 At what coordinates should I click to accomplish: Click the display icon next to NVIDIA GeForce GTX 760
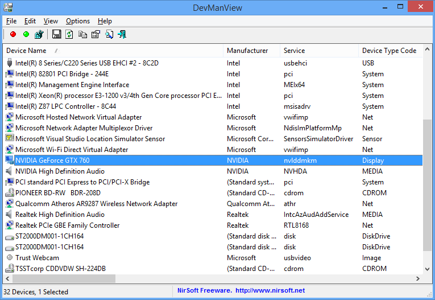click(x=10, y=160)
